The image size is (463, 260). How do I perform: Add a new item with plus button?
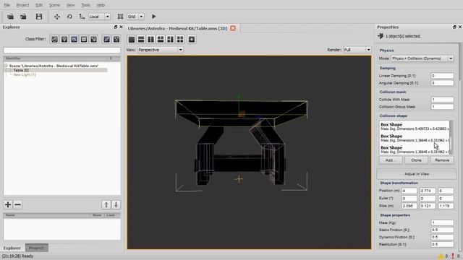click(8, 204)
